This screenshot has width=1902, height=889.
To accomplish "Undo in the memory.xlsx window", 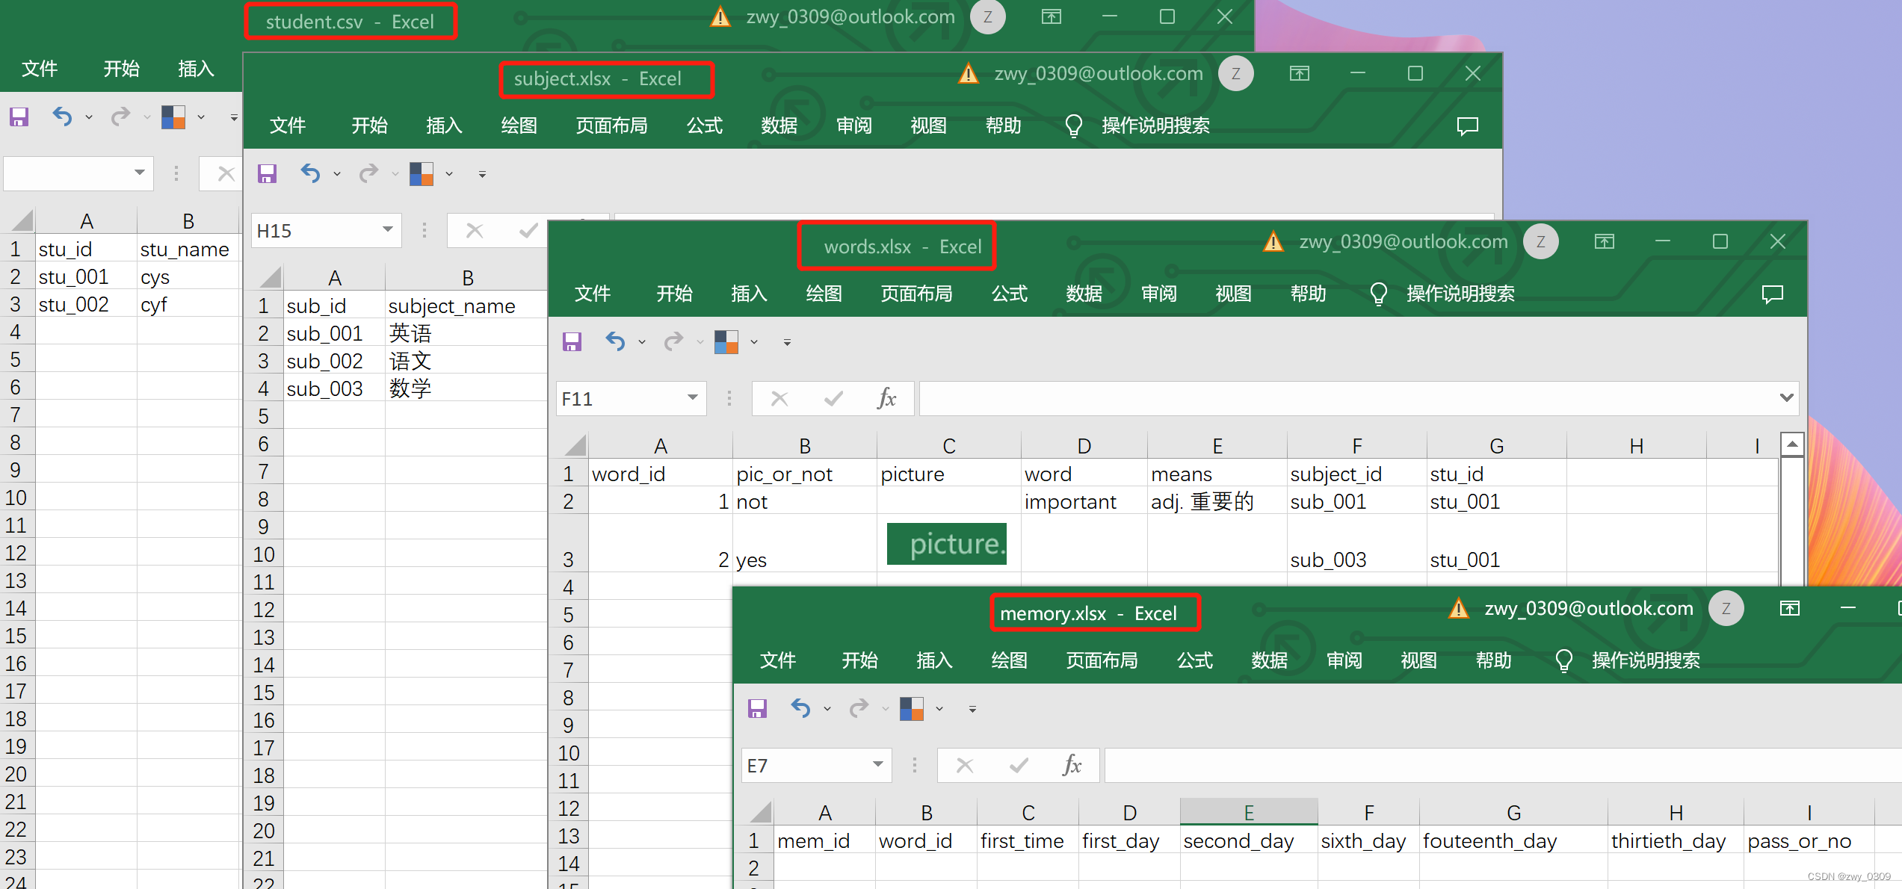I will pos(801,708).
